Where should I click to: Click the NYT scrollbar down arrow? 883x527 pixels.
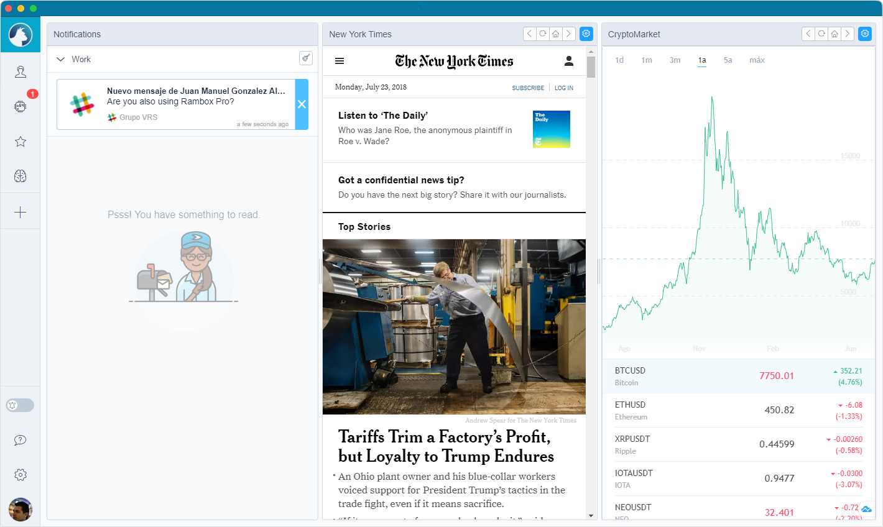point(591,515)
